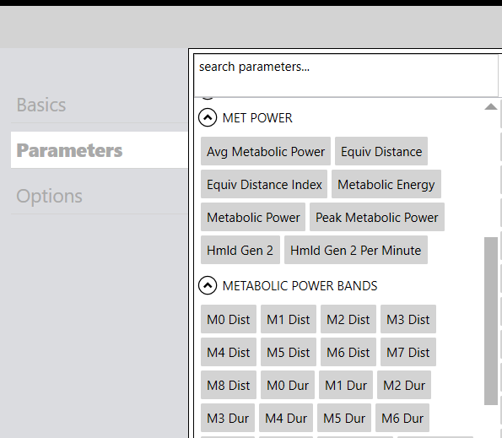Select Peak Metabolic Power parameter
The width and height of the screenshot is (502, 438).
tap(377, 218)
